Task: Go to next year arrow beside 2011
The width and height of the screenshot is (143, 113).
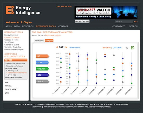Action: point(66,47)
